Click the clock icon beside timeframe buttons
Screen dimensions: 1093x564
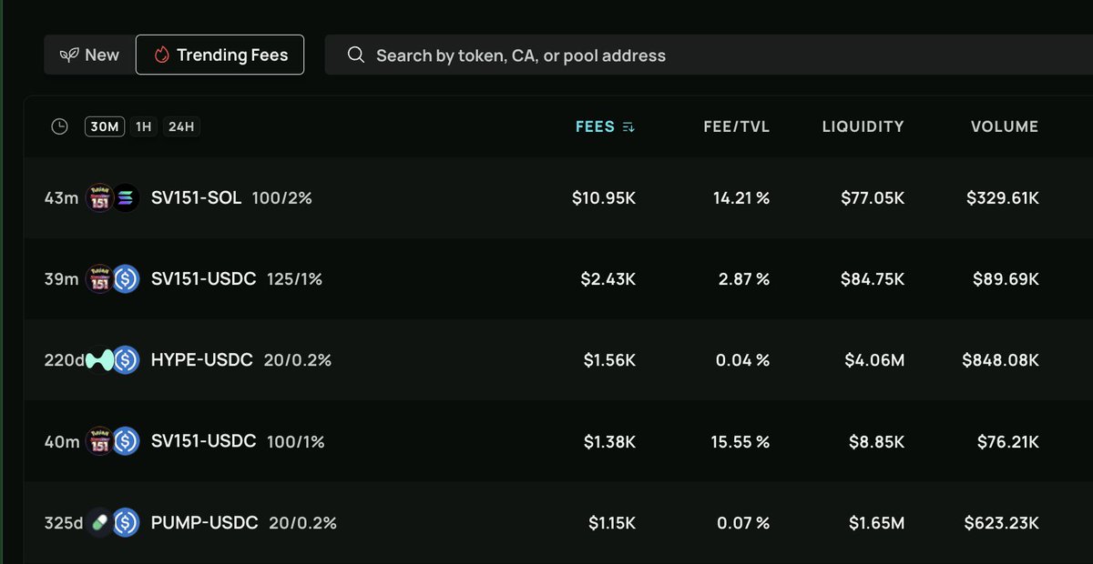[x=60, y=126]
